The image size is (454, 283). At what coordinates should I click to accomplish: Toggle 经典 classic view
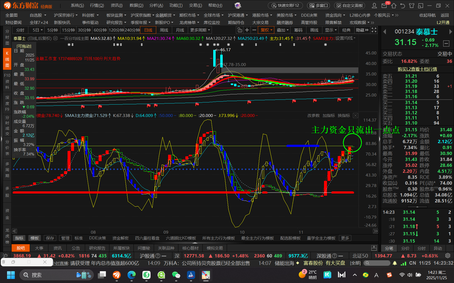point(346,30)
